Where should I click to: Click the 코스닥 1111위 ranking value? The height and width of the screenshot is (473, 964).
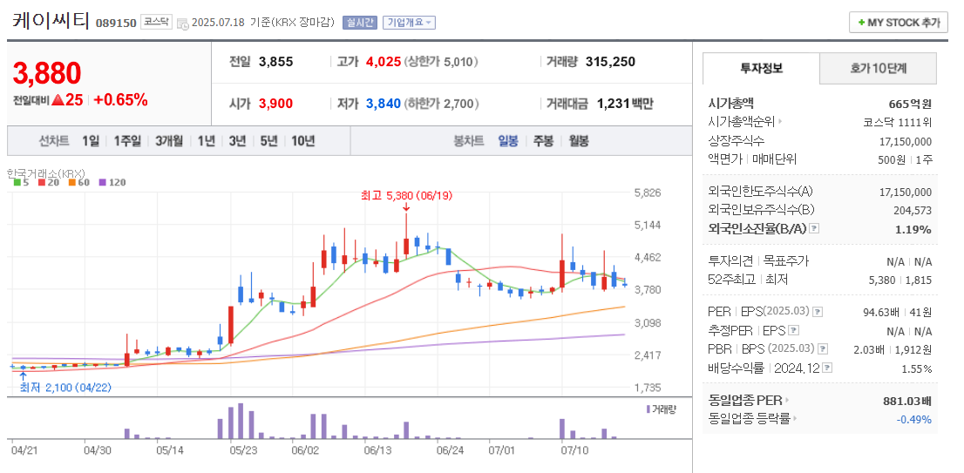point(898,122)
